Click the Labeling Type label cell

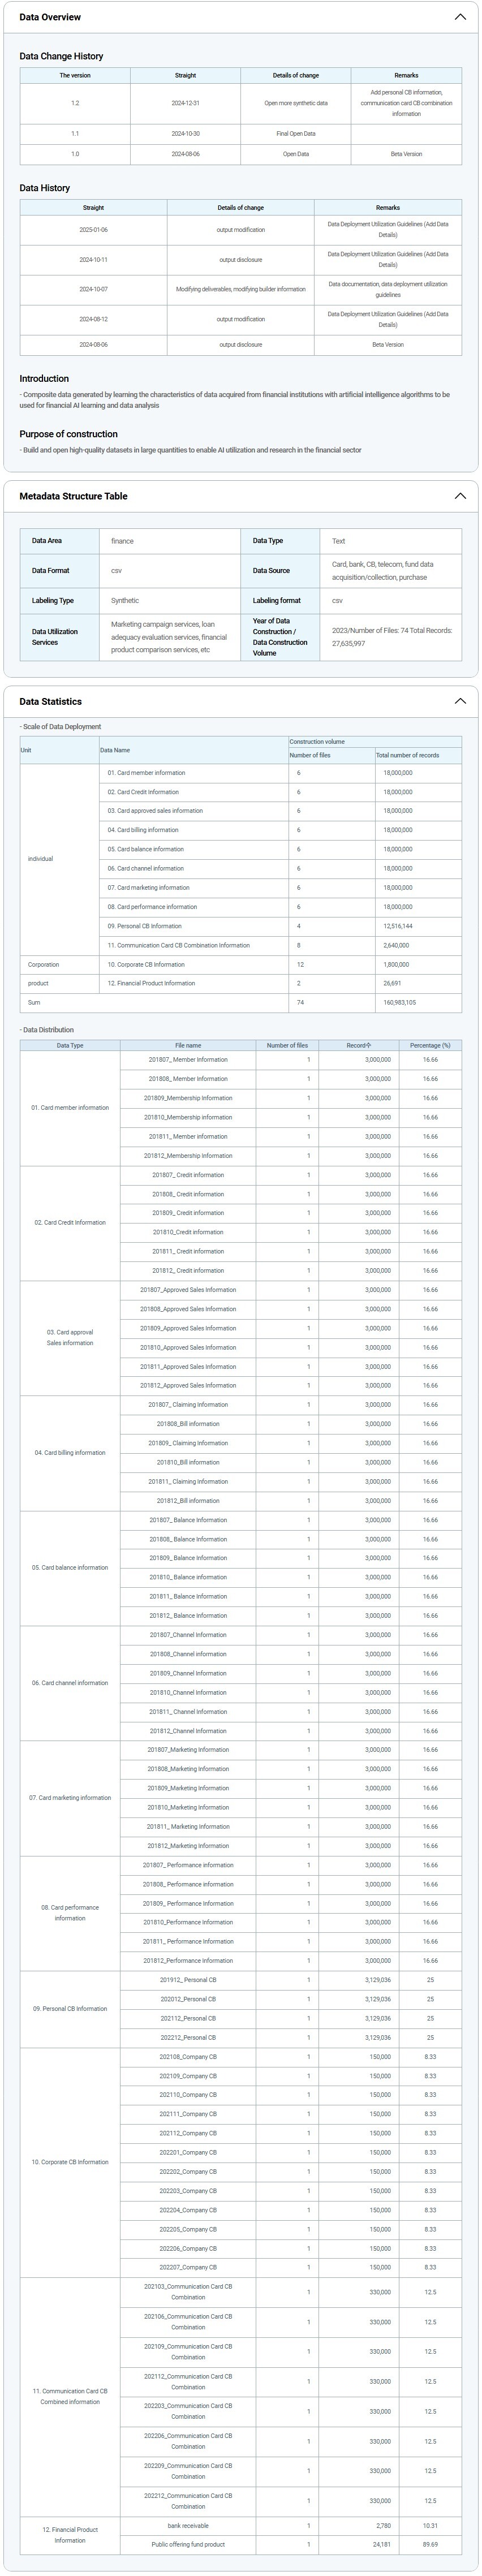(59, 601)
